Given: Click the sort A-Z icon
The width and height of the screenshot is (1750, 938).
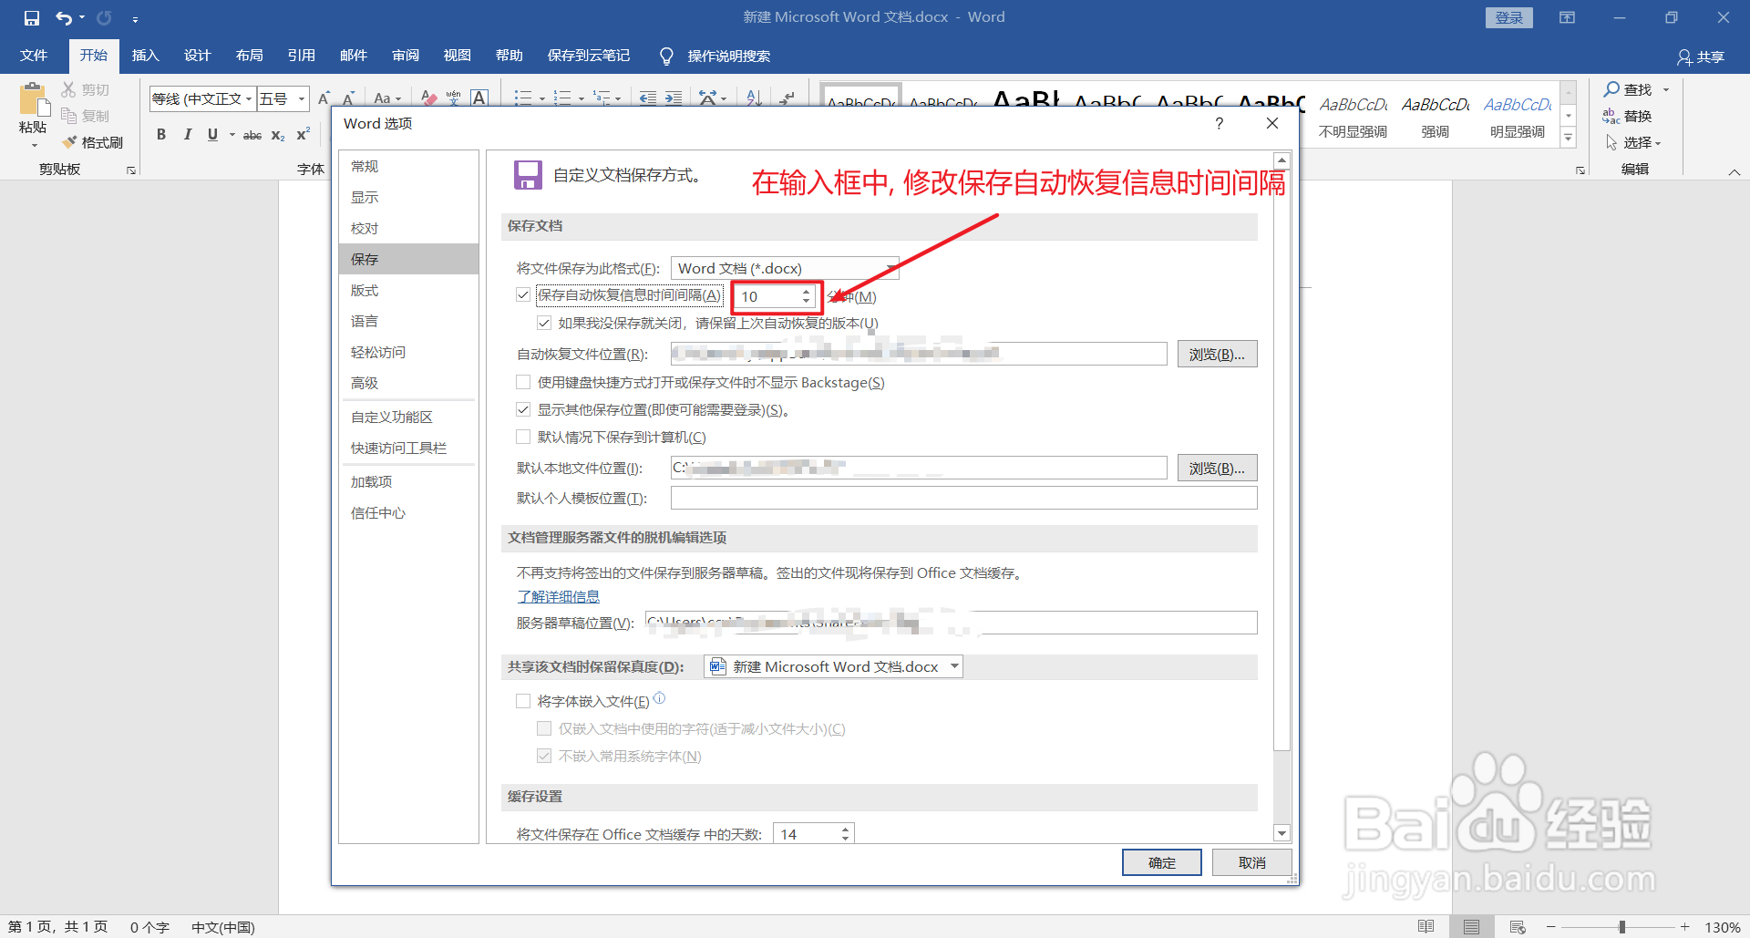Looking at the screenshot, I should [x=754, y=98].
